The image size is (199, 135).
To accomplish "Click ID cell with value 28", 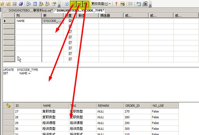I will [28, 117].
